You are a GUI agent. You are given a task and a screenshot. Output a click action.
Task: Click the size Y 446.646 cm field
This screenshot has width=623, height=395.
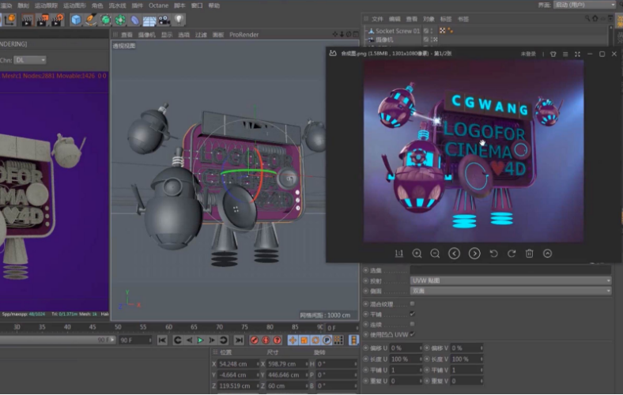point(286,374)
